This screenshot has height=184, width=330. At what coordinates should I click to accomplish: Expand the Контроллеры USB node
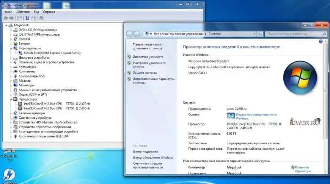click(x=11, y=76)
